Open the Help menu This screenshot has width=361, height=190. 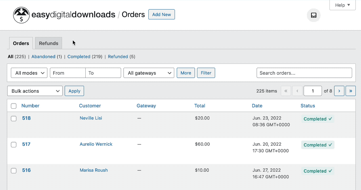[x=342, y=5]
